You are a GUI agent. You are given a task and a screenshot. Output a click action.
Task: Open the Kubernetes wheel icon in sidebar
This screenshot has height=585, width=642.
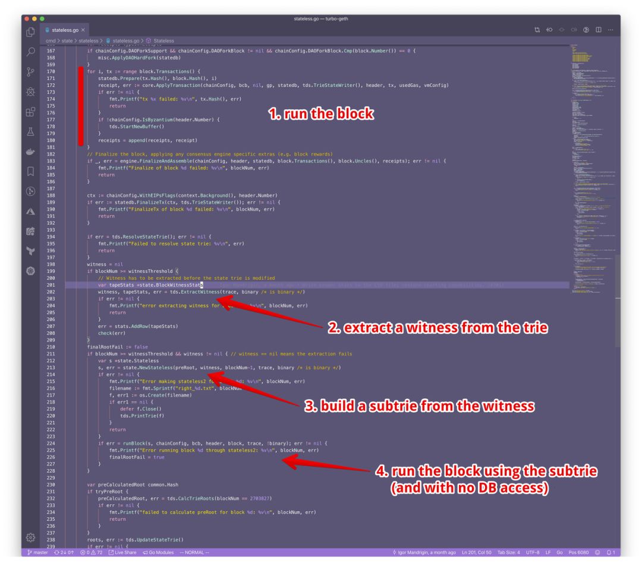coord(31,271)
